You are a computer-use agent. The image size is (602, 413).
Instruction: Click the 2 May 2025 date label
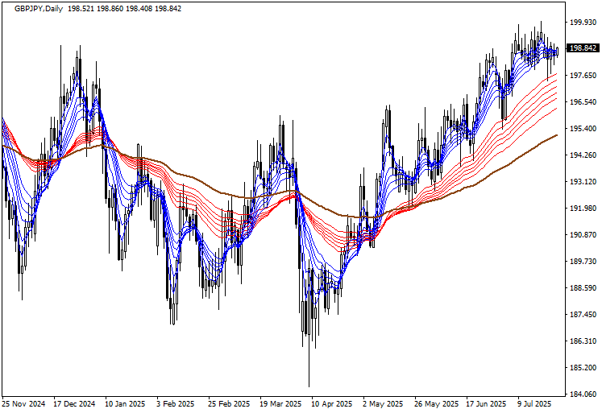coord(383,404)
